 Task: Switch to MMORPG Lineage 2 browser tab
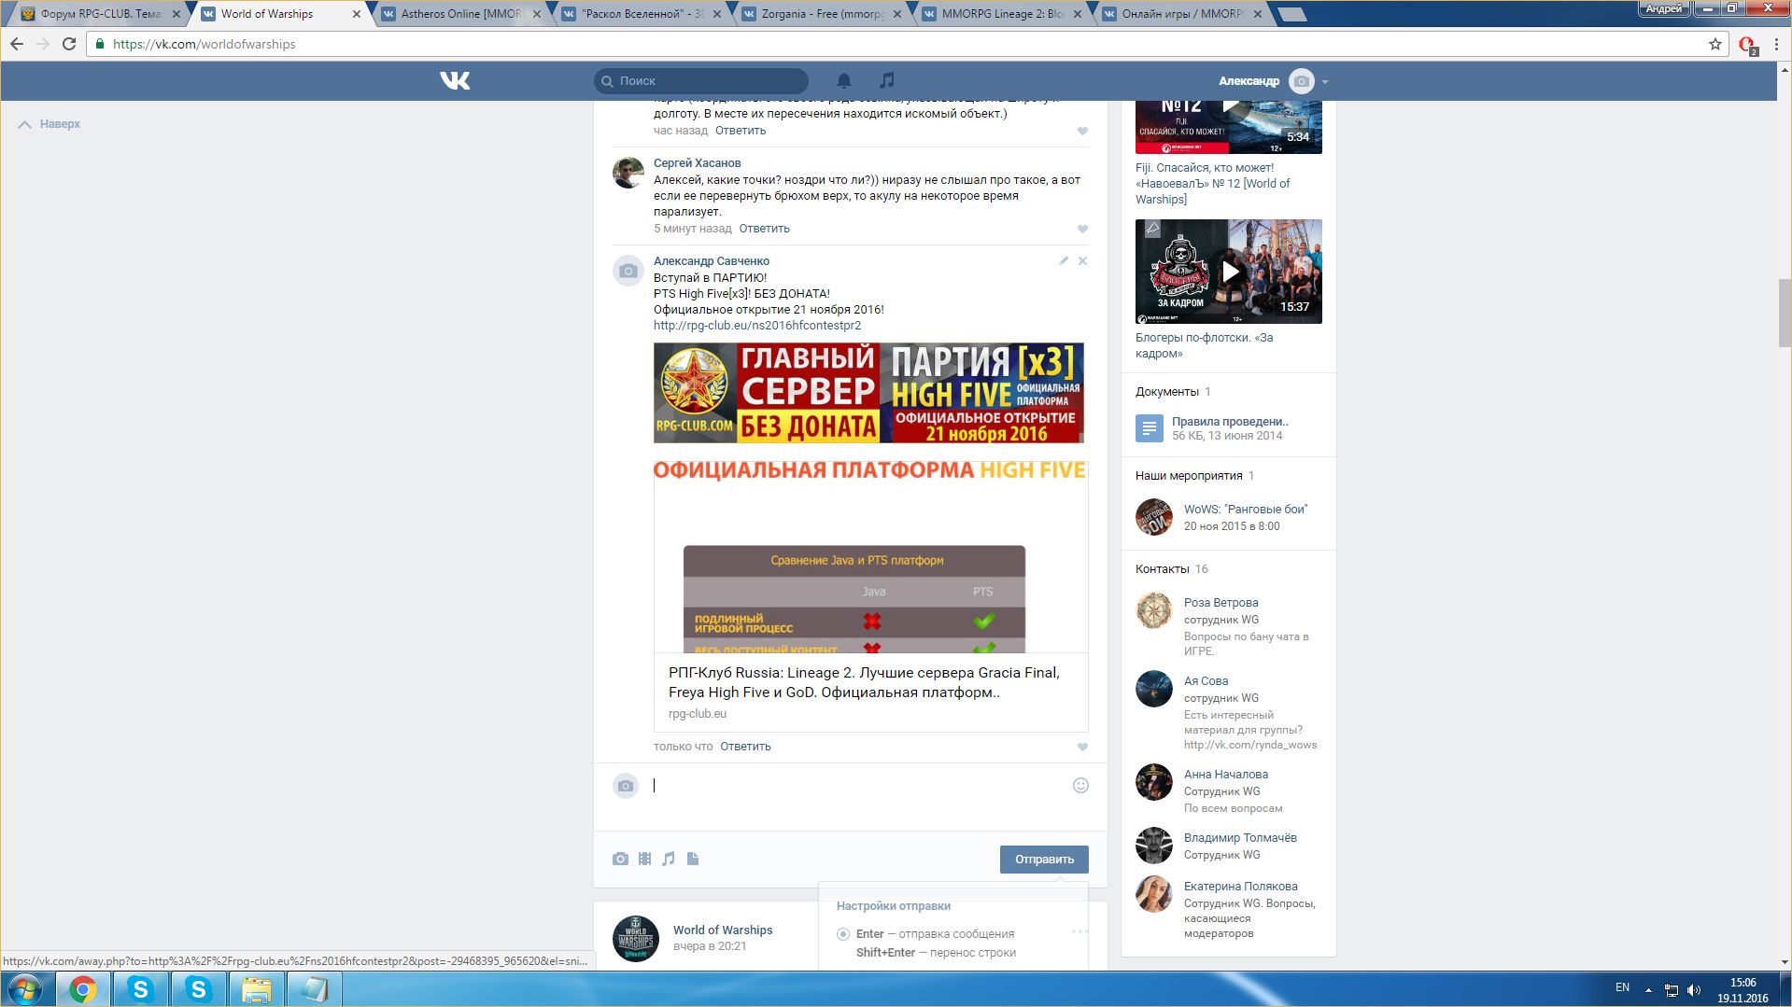pyautogui.click(x=1003, y=14)
